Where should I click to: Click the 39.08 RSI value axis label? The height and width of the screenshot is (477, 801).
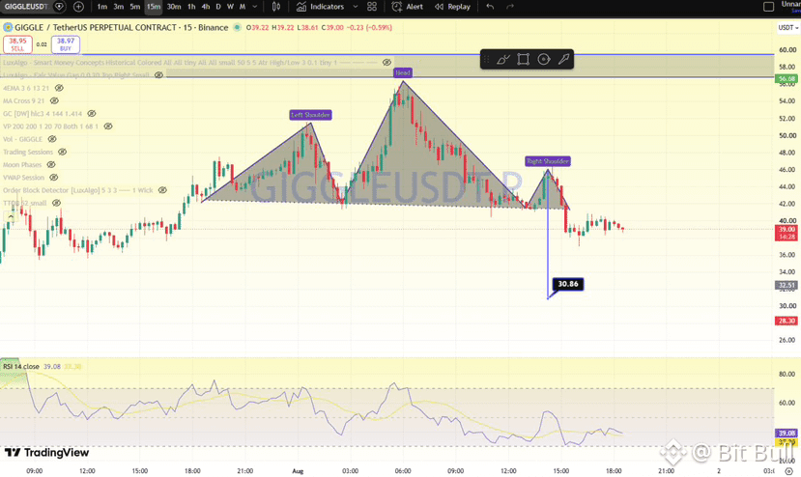[787, 434]
